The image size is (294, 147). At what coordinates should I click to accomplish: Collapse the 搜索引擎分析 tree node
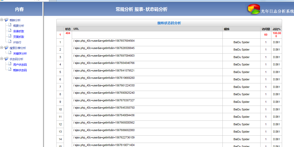pyautogui.click(x=2, y=48)
